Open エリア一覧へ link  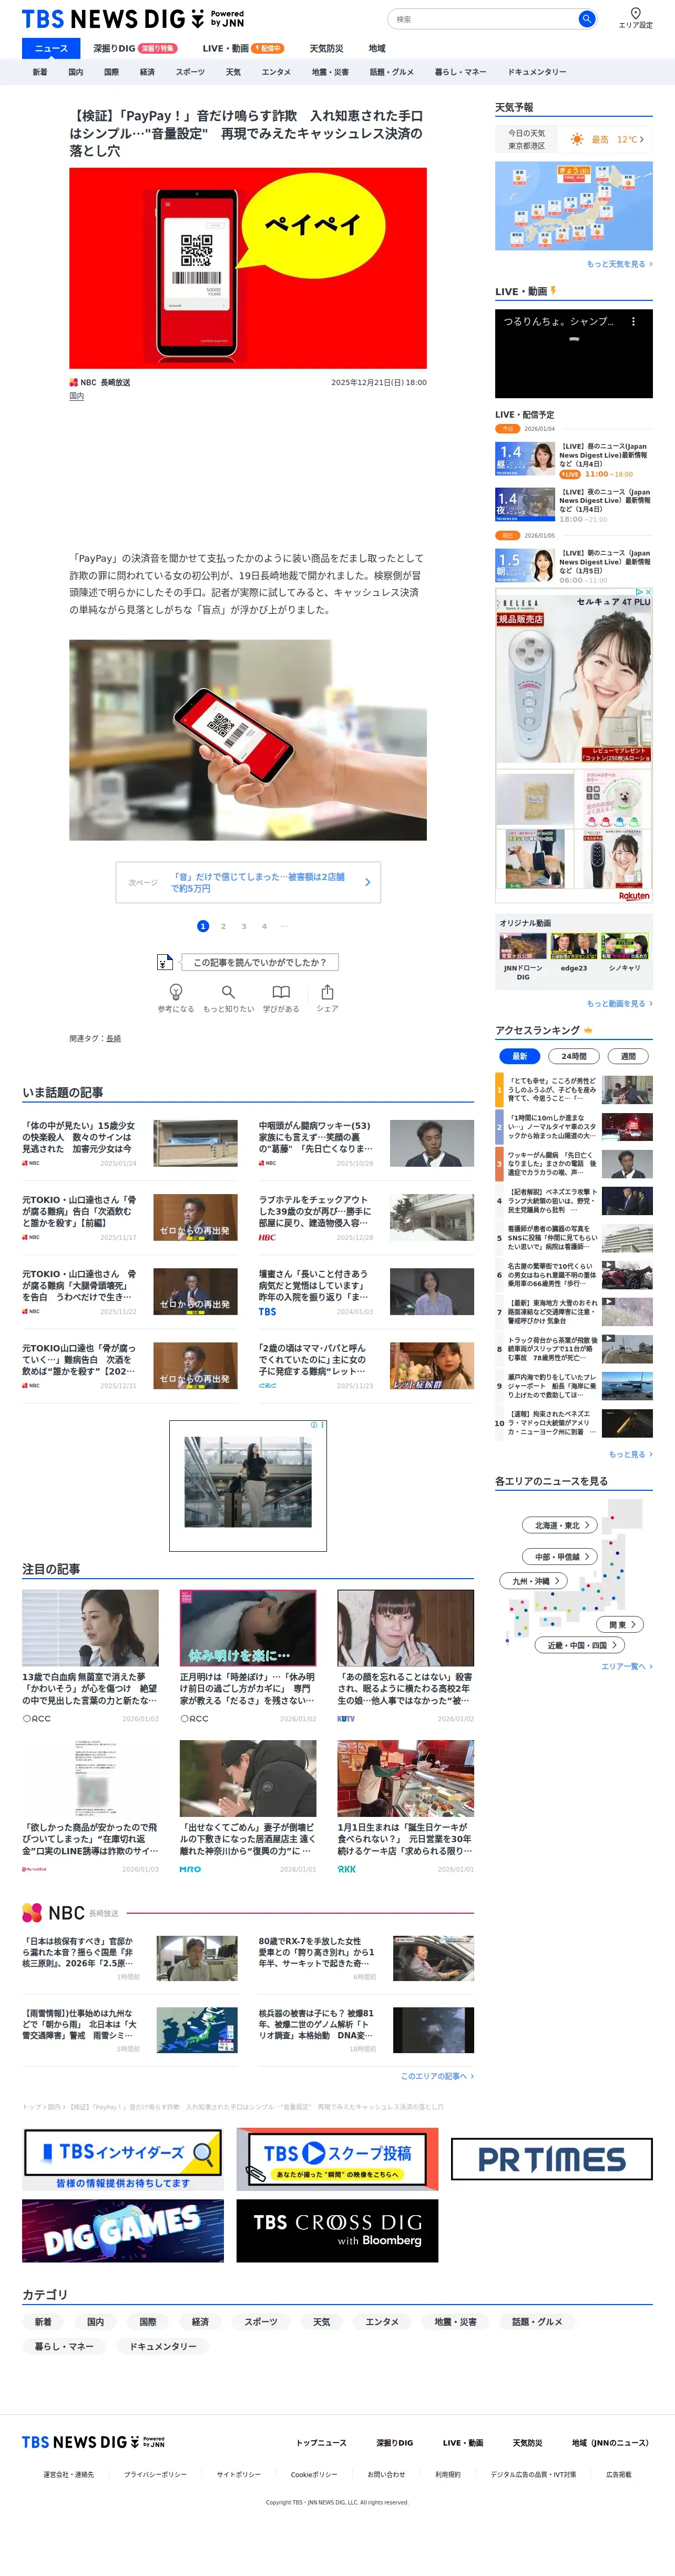coord(626,1666)
